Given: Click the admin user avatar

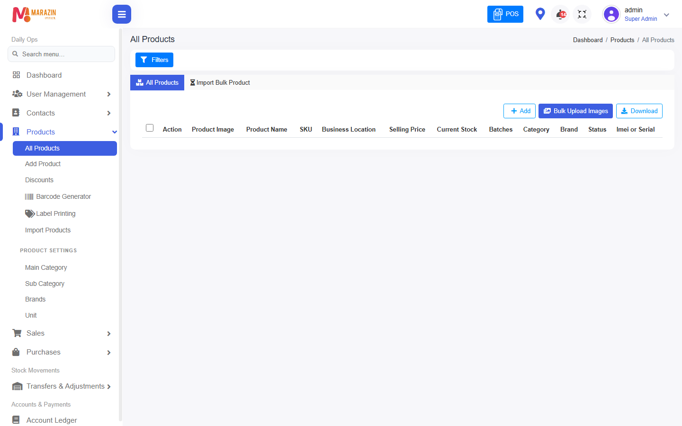Looking at the screenshot, I should click(611, 14).
